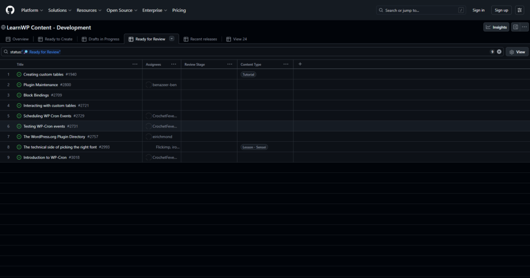Open the Solutions menu
Viewport: 530px width, 278px height.
pyautogui.click(x=60, y=10)
